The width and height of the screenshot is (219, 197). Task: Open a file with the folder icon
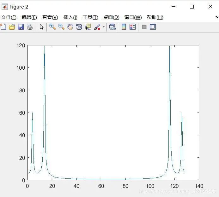pos(12,27)
